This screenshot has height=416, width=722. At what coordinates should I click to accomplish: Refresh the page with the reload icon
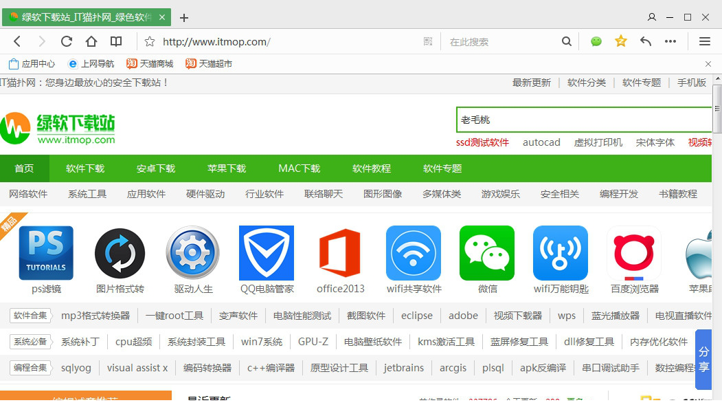(67, 41)
